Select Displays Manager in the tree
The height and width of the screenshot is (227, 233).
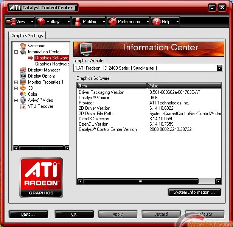click(x=44, y=70)
